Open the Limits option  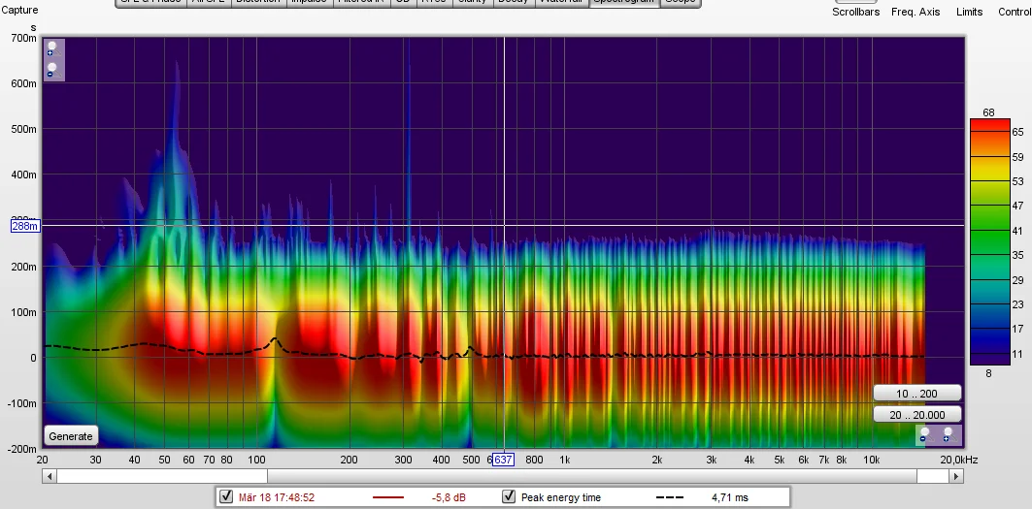coord(970,12)
